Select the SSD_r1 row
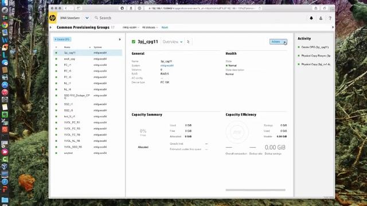 (x=88, y=104)
